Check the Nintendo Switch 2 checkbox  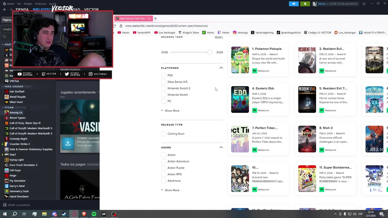tap(164, 88)
